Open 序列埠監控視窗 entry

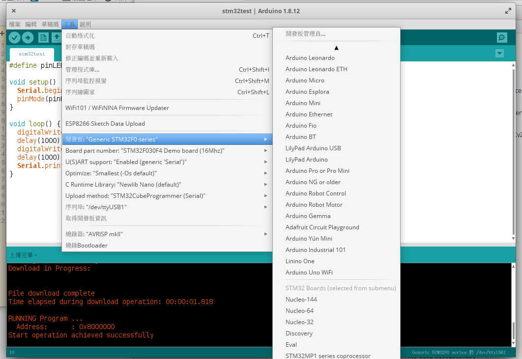click(167, 81)
